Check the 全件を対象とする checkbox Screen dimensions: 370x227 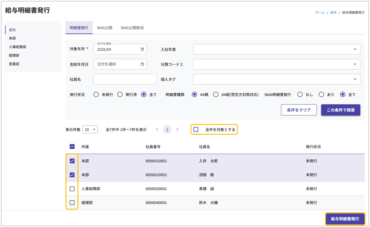pos(196,130)
